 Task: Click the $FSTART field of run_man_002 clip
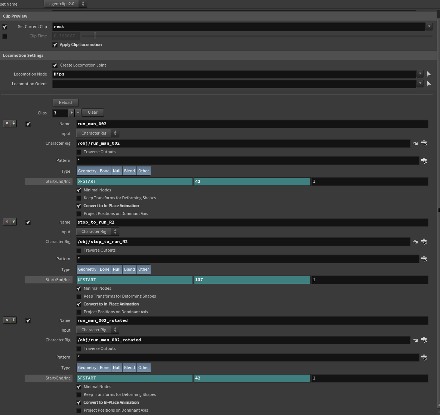(135, 182)
